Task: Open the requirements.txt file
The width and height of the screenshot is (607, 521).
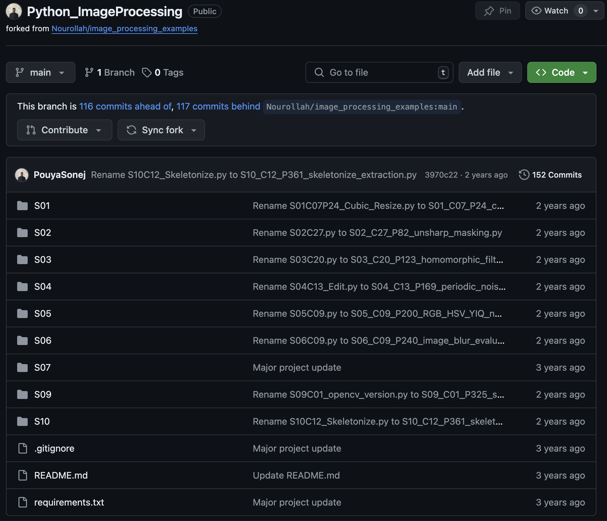Action: coord(69,502)
